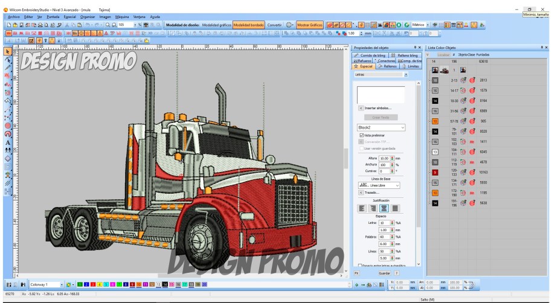Click the yellow folder icon in the third toolbar row
This screenshot has height=303, width=552.
pyautogui.click(x=146, y=41)
